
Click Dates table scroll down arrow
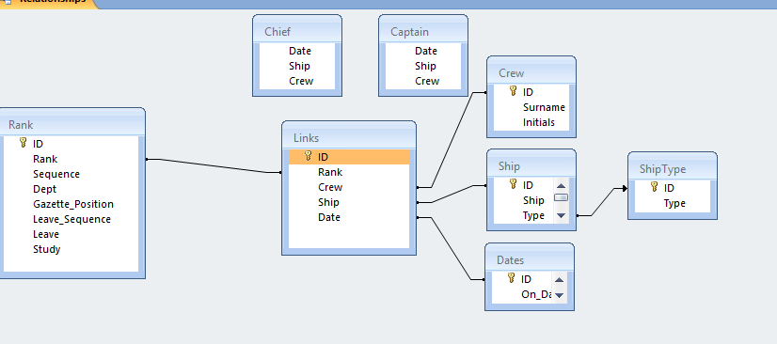point(560,295)
